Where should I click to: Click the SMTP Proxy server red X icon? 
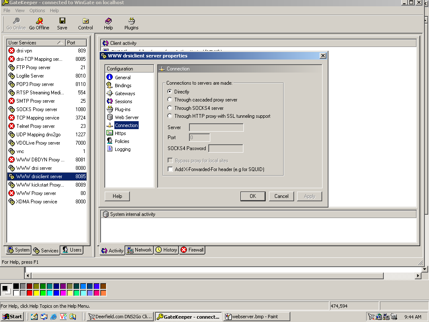11,101
